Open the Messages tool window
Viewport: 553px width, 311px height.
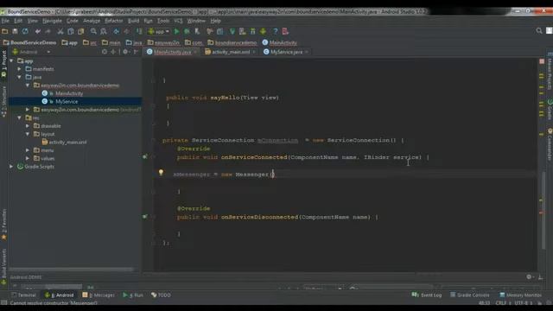click(x=99, y=295)
